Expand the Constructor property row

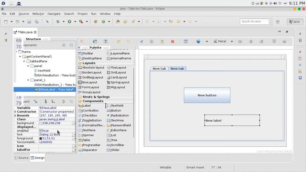click(x=15, y=111)
